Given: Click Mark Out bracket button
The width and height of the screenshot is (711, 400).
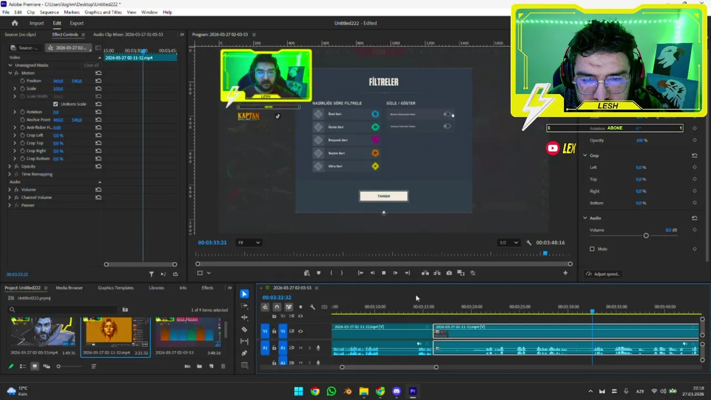Looking at the screenshot, I should coord(342,273).
